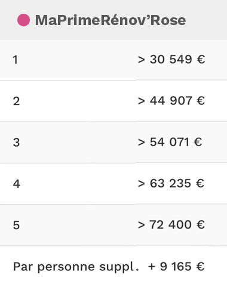Click the + 9 165 € value
This screenshot has width=227, height=287.
tap(176, 266)
